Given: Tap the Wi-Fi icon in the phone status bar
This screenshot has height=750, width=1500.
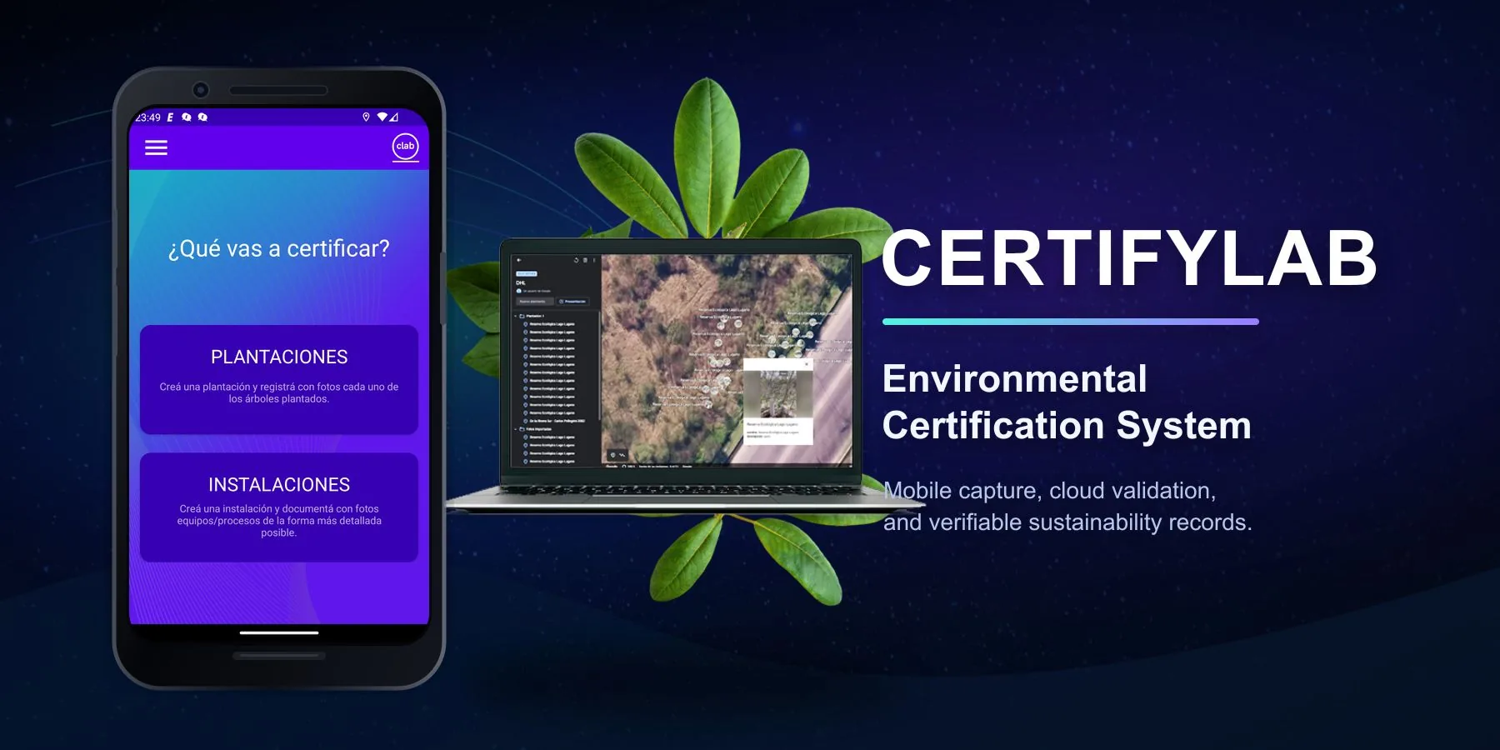Looking at the screenshot, I should tap(382, 117).
